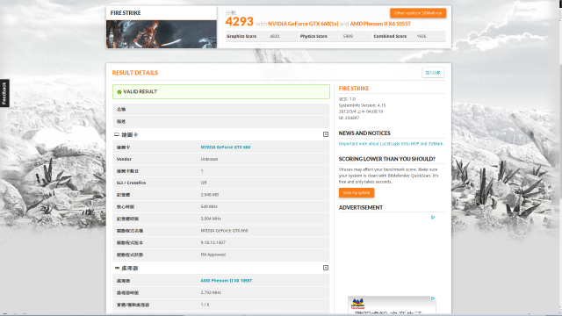Collapse the processor section
Screen dimensions: 562x316
click(x=326, y=268)
